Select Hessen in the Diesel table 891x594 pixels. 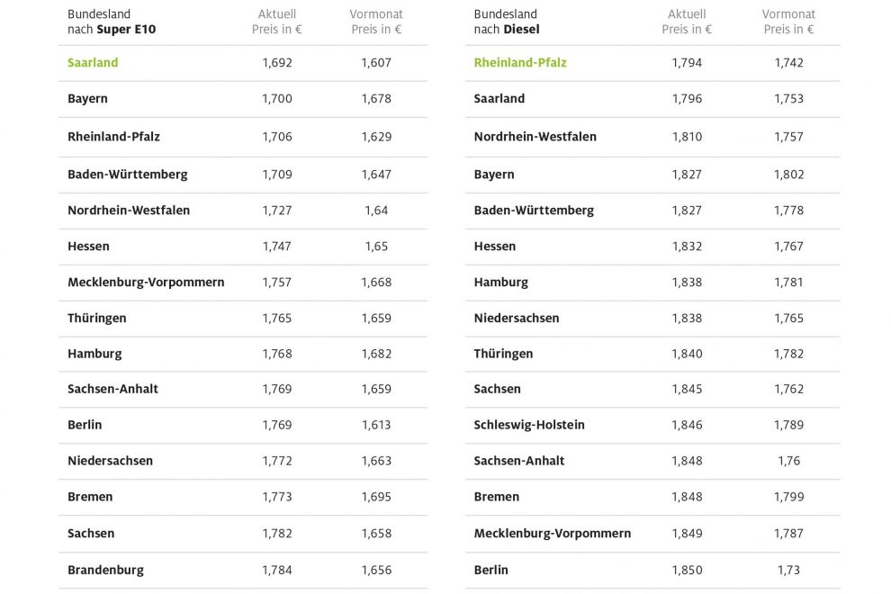(x=495, y=247)
